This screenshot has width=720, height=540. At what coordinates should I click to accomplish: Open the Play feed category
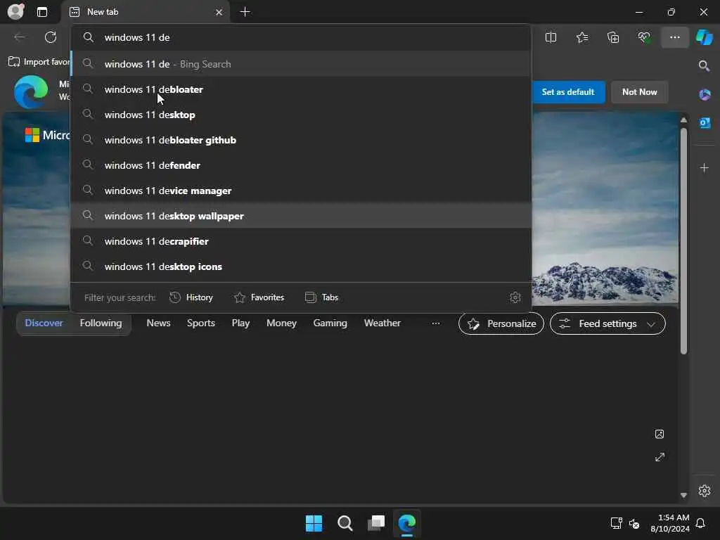240,323
